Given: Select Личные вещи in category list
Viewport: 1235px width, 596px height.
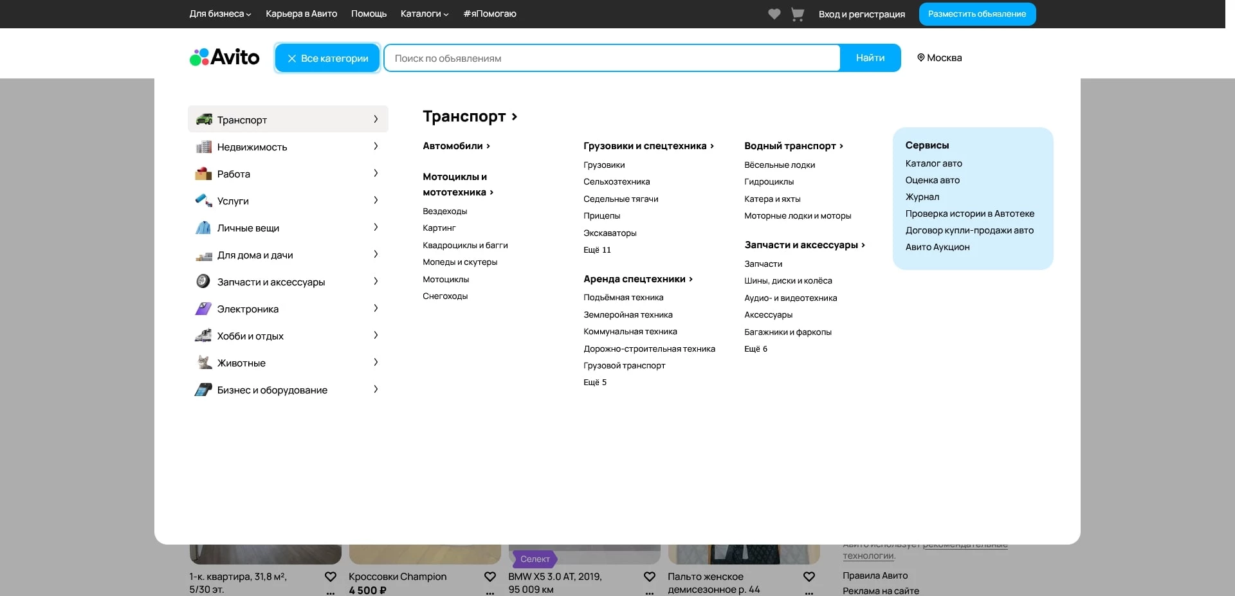Looking at the screenshot, I should tap(248, 228).
